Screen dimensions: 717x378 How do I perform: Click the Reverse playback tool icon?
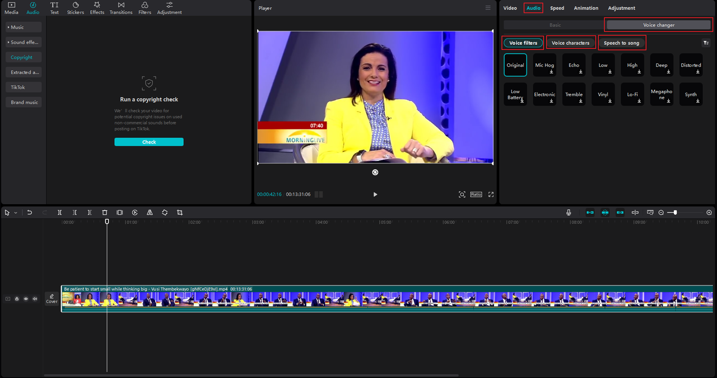coord(135,213)
